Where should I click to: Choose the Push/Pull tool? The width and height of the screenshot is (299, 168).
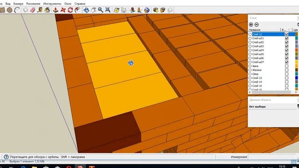[56, 10]
